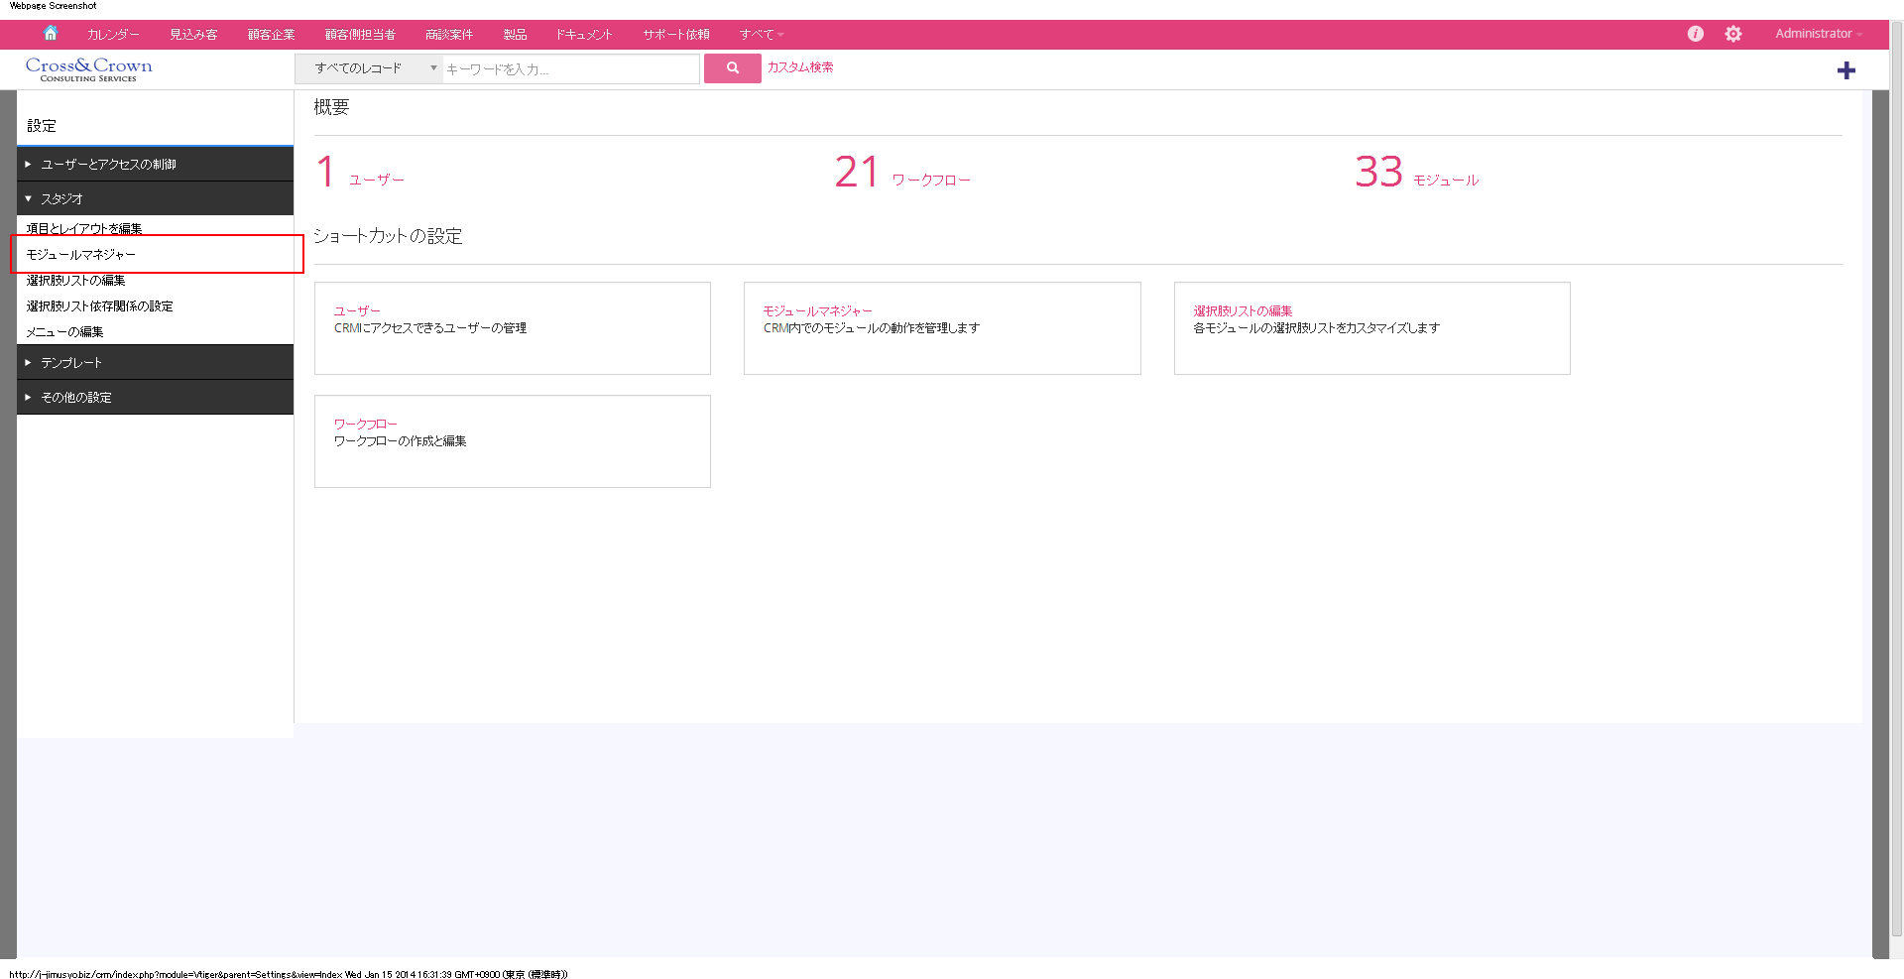This screenshot has width=1904, height=979.
Task: Open the すべてのレコード search scope dropdown
Action: click(367, 68)
